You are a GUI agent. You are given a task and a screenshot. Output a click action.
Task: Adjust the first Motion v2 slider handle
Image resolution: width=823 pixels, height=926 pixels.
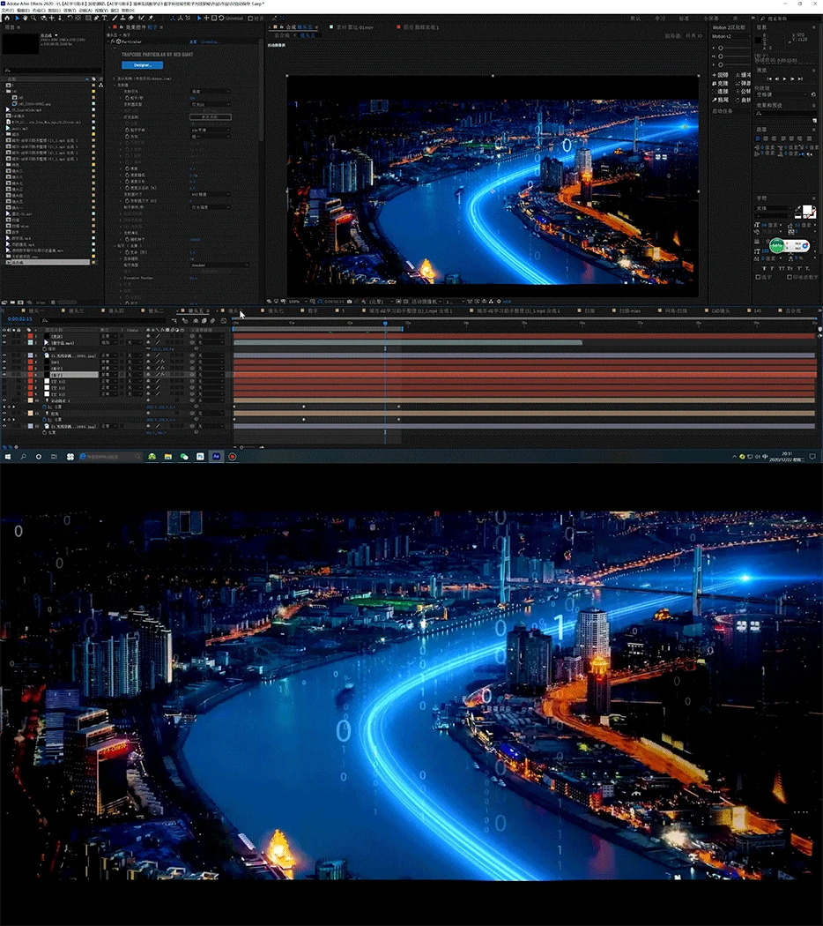(721, 48)
